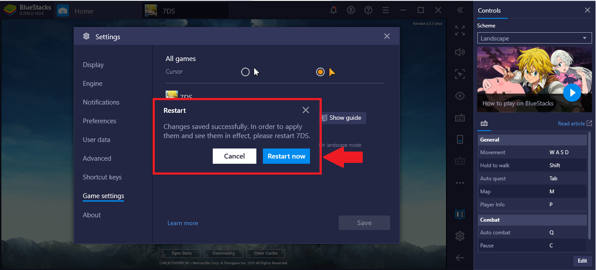Click the Auto combat Q row
This screenshot has height=270, width=596.
[532, 233]
